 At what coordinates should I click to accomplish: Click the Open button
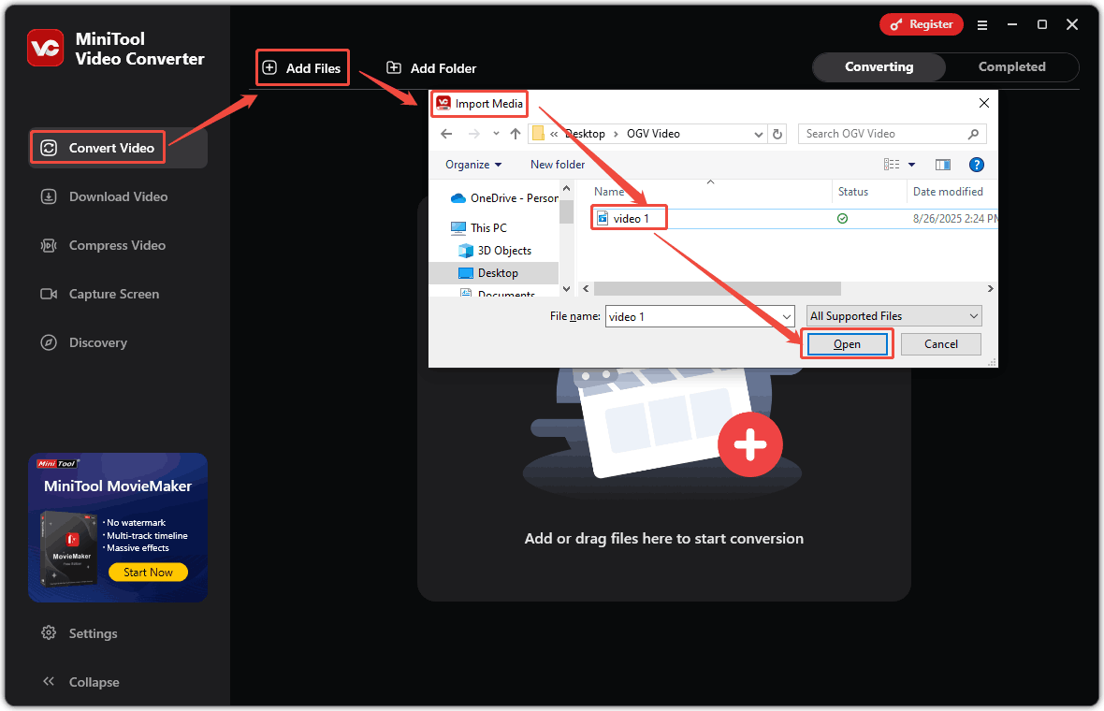(847, 344)
